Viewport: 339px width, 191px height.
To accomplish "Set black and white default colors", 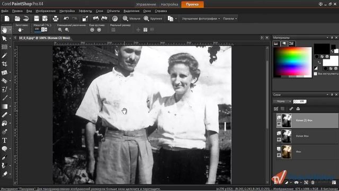I will (316, 68).
